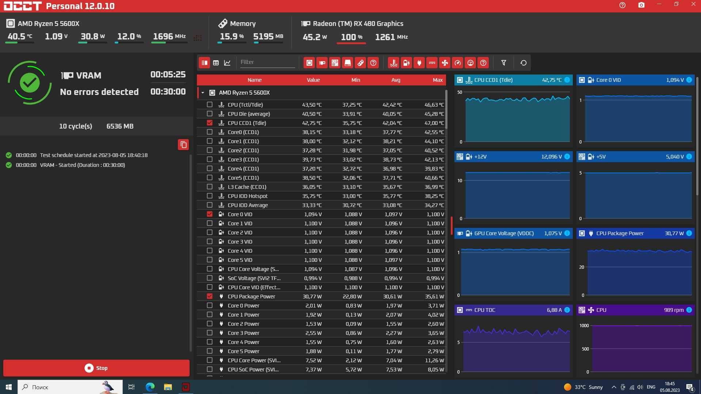Copy the test log to clipboard
Screen dimensions: 701x394
tap(183, 145)
